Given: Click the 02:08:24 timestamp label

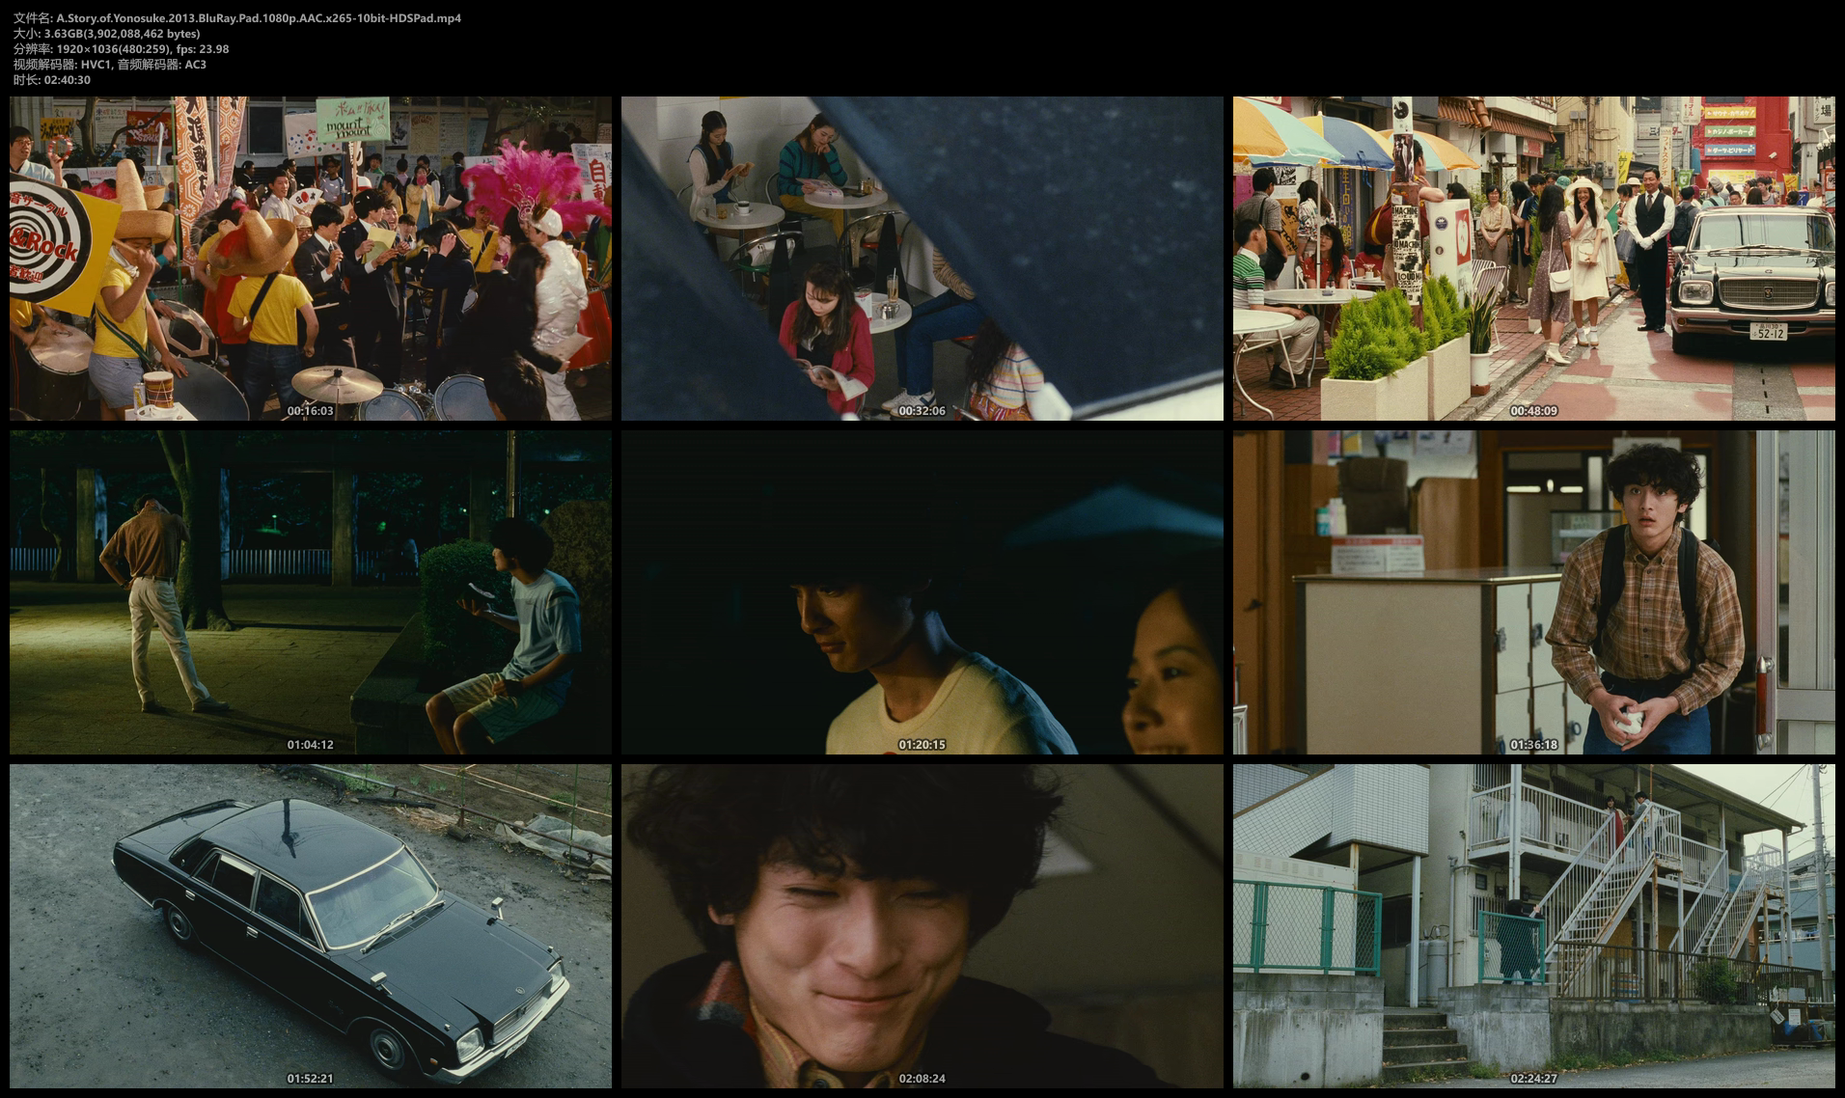Looking at the screenshot, I should click(x=922, y=1079).
